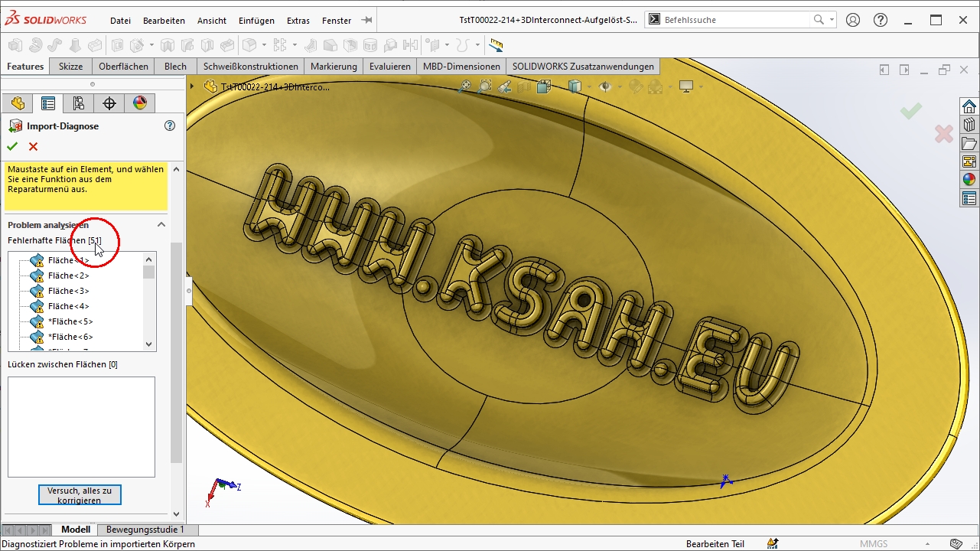Open DimXpertManager crosshair tab

pos(109,103)
